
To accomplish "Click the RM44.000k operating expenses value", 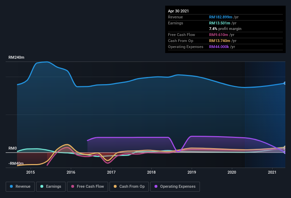I will pos(219,47).
